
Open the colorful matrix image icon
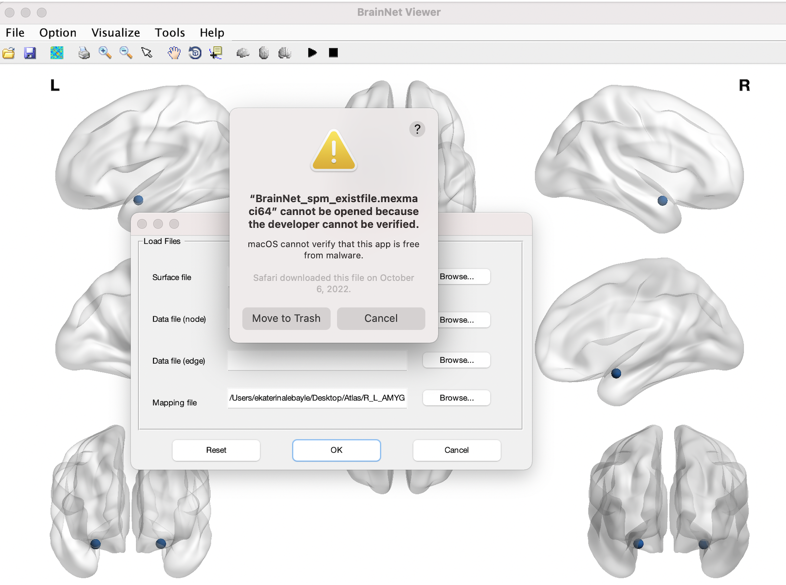coord(57,53)
